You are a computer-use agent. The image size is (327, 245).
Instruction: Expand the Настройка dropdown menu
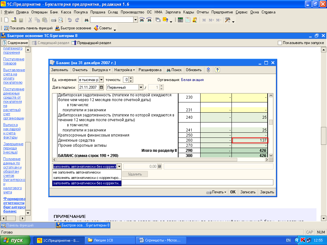pos(125,70)
